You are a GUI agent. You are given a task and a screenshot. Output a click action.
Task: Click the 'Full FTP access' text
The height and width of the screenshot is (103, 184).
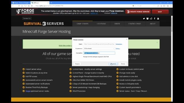(31, 76)
